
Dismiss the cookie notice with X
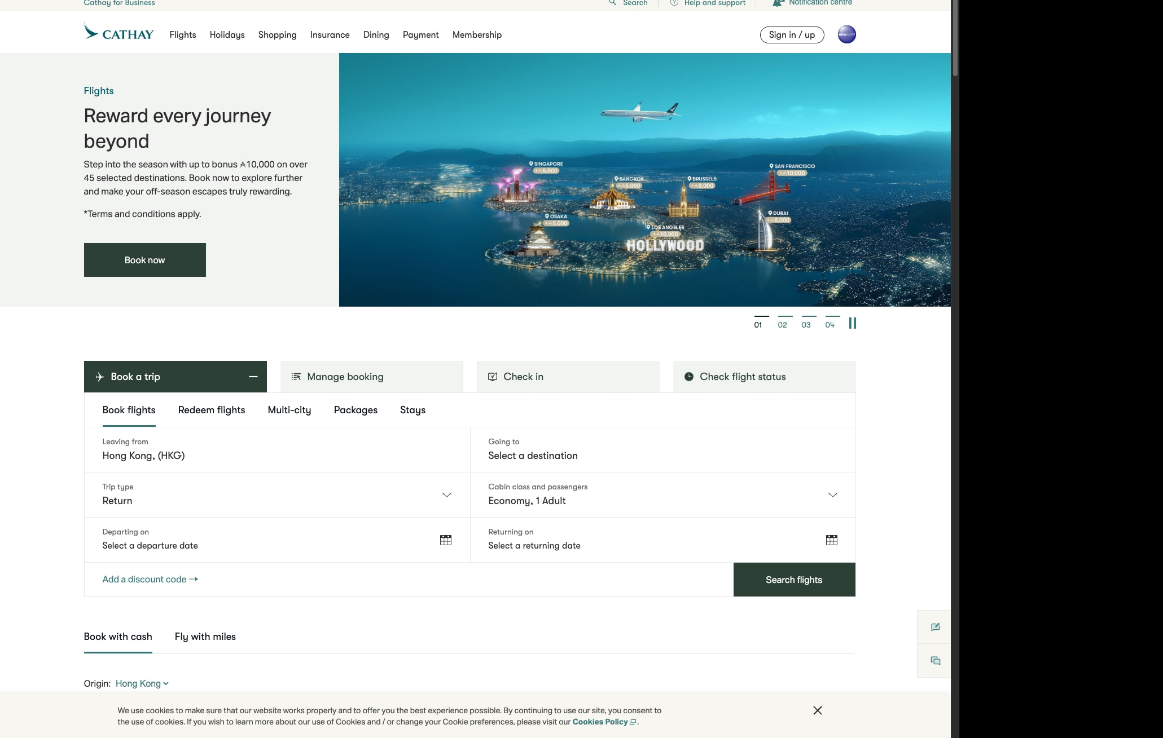pyautogui.click(x=817, y=710)
